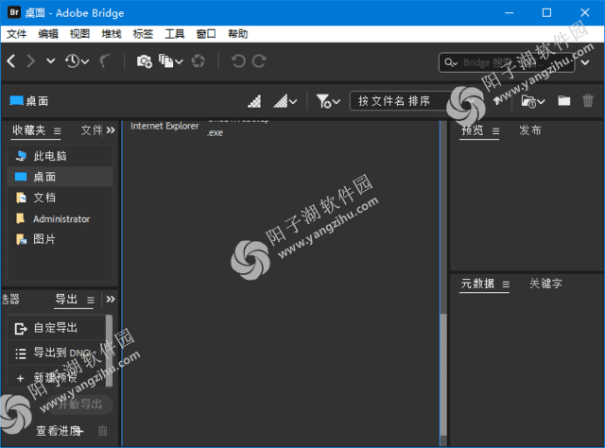Click export panel vertical scrollbar
This screenshot has height=448, width=605.
pyautogui.click(x=110, y=351)
